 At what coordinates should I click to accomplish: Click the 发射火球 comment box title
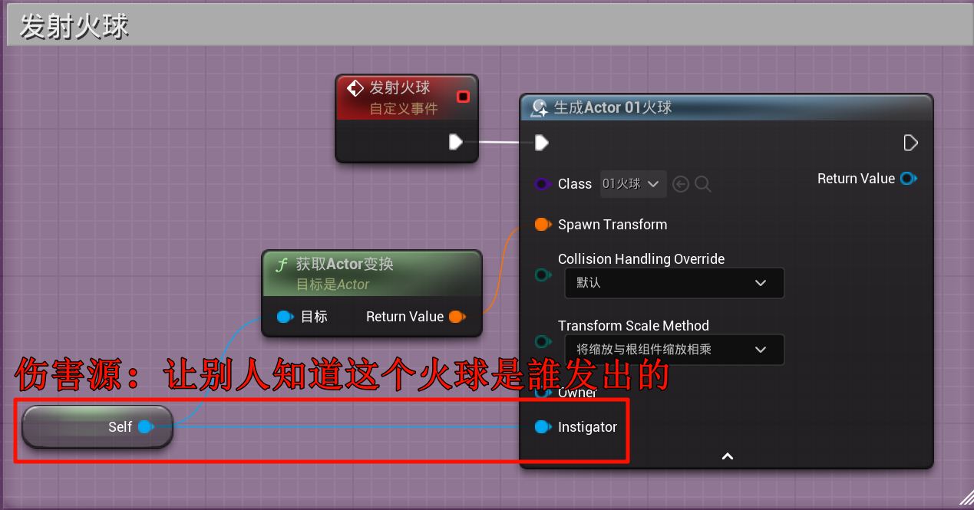[74, 26]
